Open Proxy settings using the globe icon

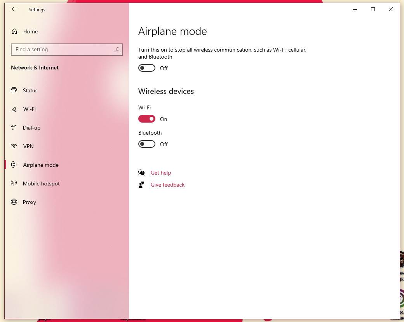point(14,202)
